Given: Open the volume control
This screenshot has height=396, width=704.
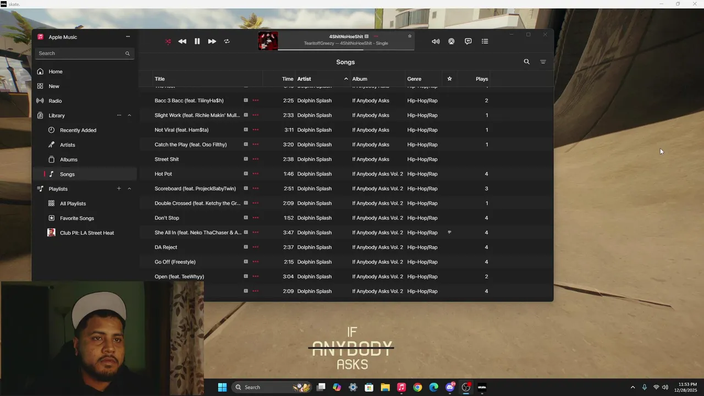Looking at the screenshot, I should click(436, 41).
